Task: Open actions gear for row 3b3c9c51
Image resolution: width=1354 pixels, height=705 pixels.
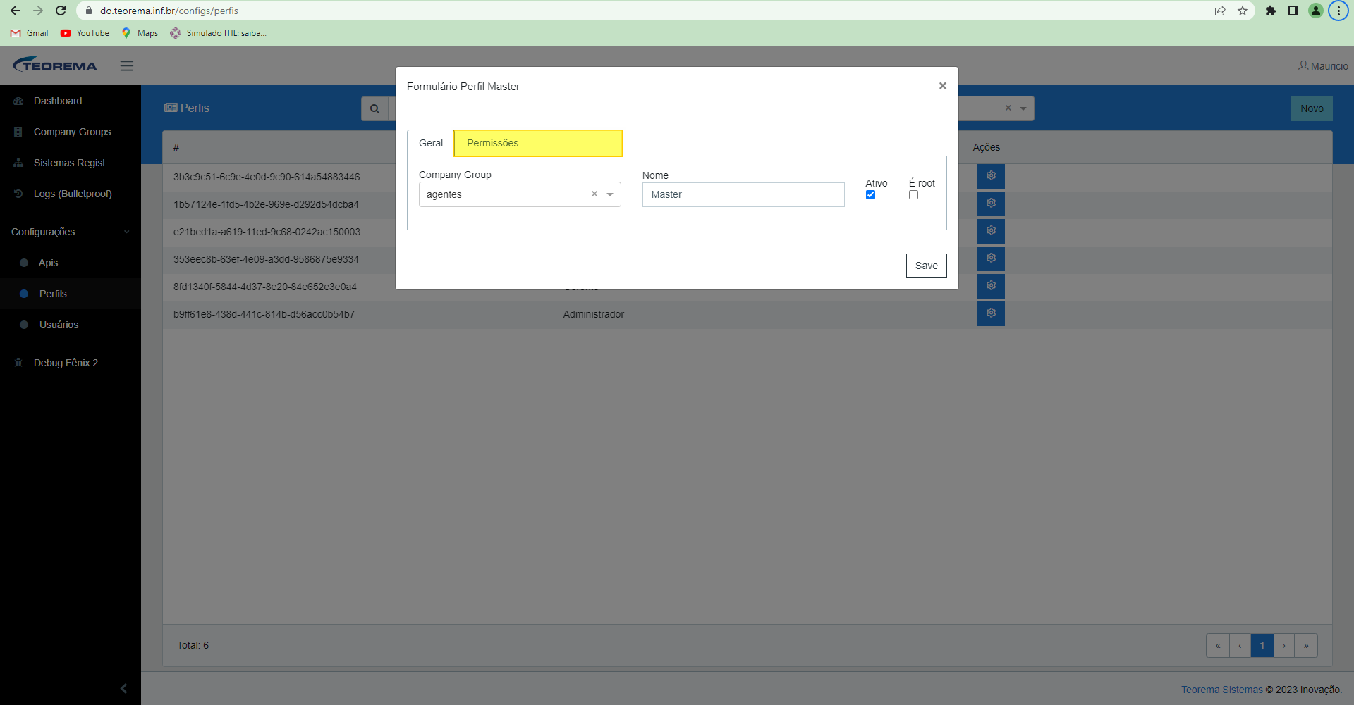Action: (991, 175)
